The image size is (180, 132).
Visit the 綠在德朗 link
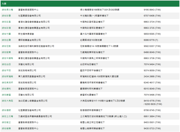(6, 110)
